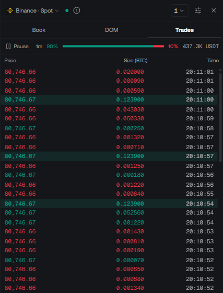Select the highlighted 0.123900 trade at 20:10:54
The width and height of the screenshot is (223, 293).
pos(109,204)
